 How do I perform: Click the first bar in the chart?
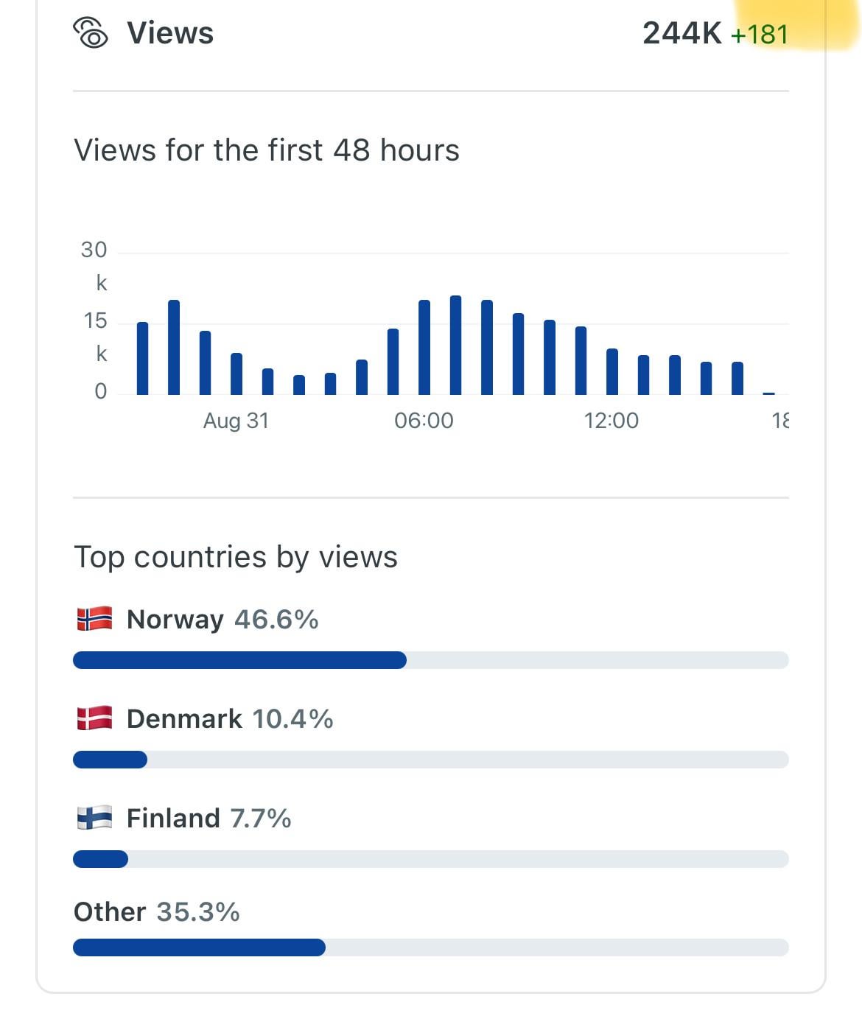(x=143, y=358)
